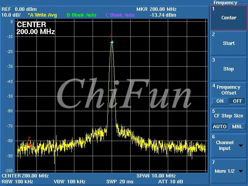Click the More 1/2 arrow icon
Screen dimensions: 248x186
(241, 171)
